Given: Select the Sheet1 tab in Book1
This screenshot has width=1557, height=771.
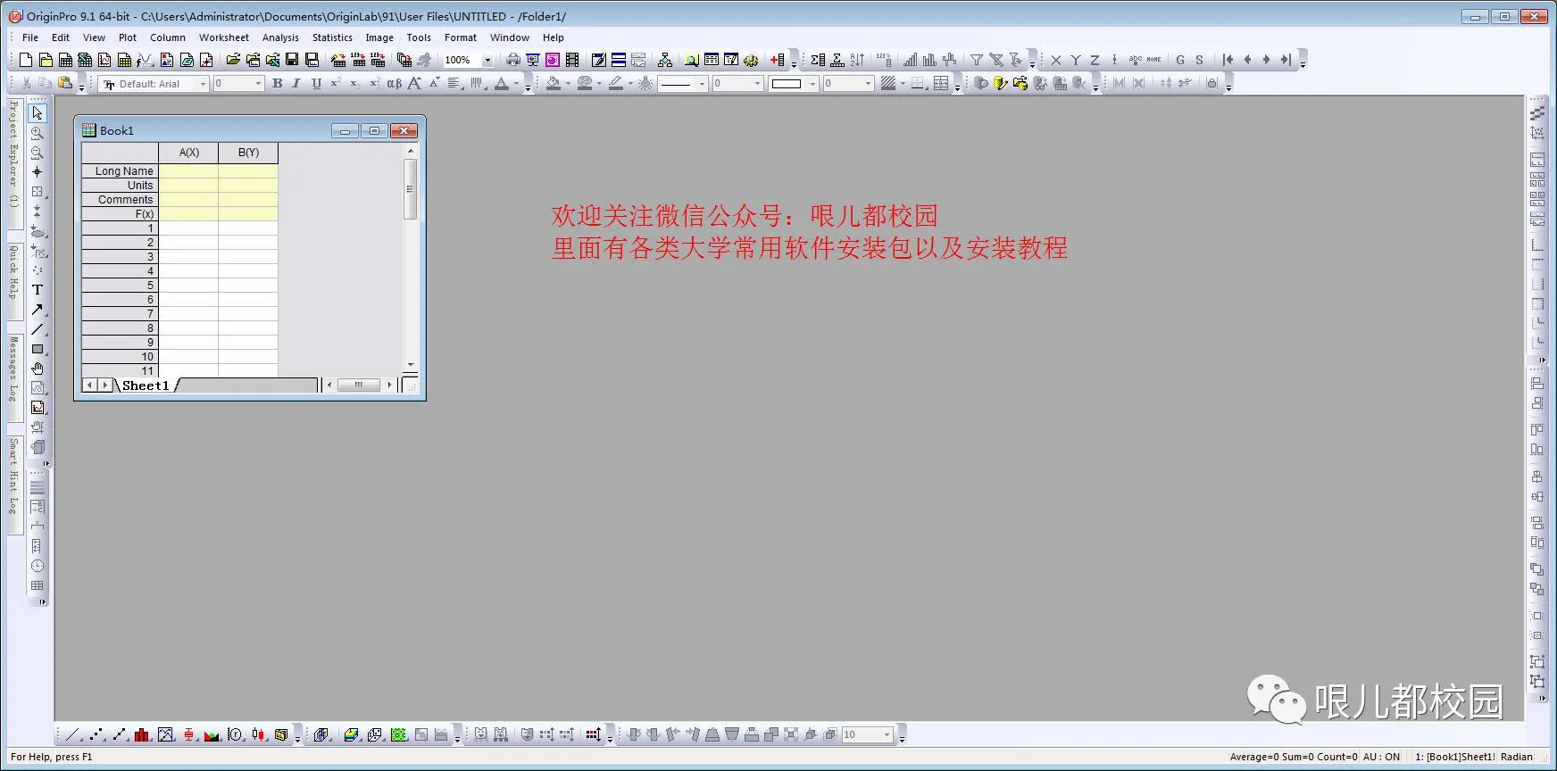Looking at the screenshot, I should tap(146, 385).
